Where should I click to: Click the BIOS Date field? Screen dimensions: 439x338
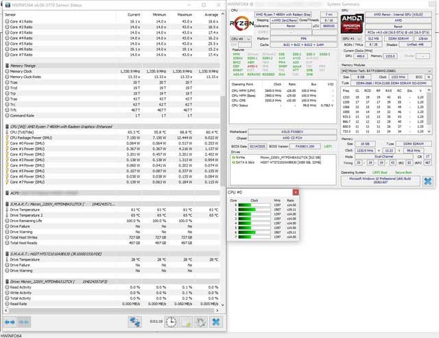(x=257, y=146)
